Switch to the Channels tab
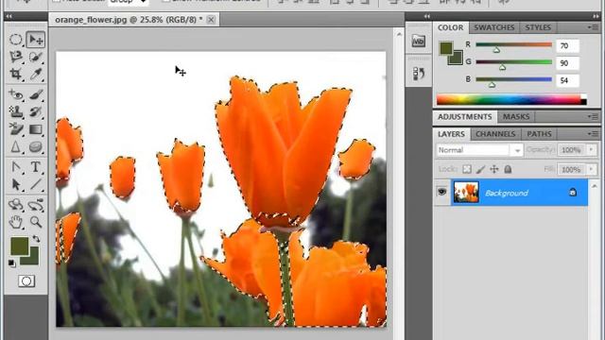 coord(495,134)
